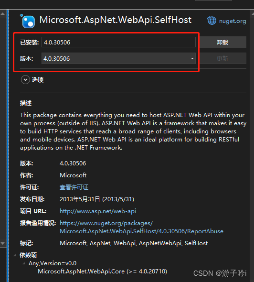
Task: Expand the 选项 options section
Action: (x=25, y=80)
